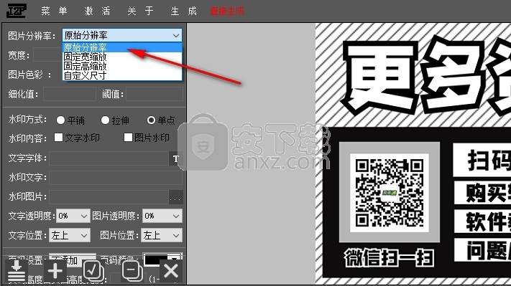Click the deselect minus-stack icon
511x286 pixels.
pyautogui.click(x=132, y=270)
